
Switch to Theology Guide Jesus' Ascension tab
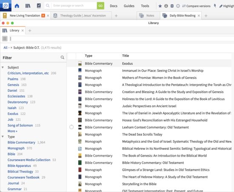[83, 15]
